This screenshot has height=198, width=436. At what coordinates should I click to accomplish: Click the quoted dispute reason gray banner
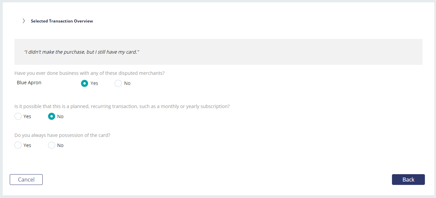(x=219, y=52)
